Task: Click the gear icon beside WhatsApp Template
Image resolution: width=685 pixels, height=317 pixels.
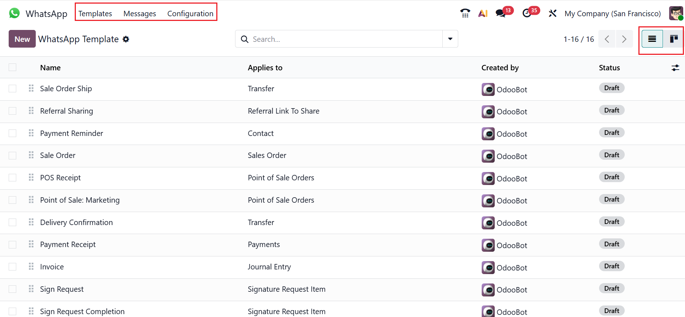Action: [x=126, y=39]
